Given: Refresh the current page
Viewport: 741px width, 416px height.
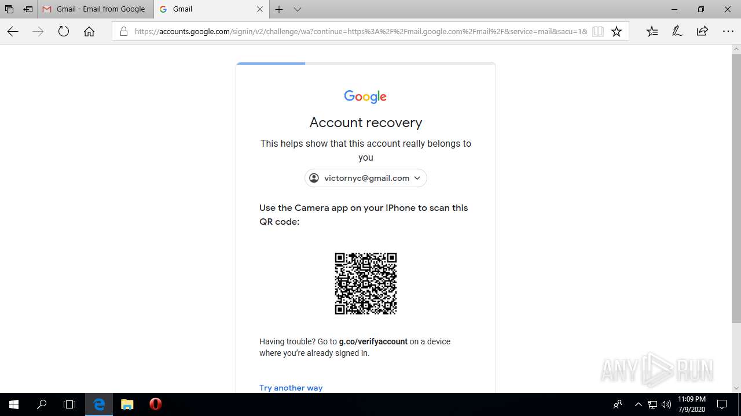Looking at the screenshot, I should click(64, 32).
